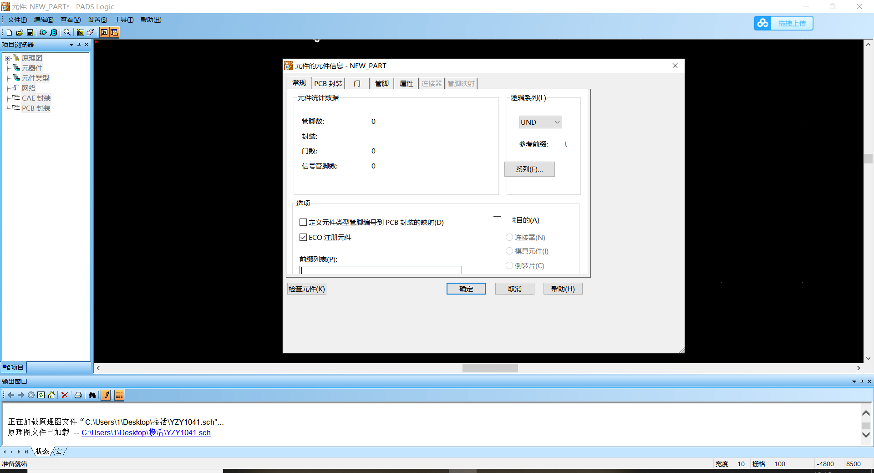Viewport: 874px width, 473px height.
Task: Toggle the pen highlight icon in output toolbar
Action: (x=106, y=395)
